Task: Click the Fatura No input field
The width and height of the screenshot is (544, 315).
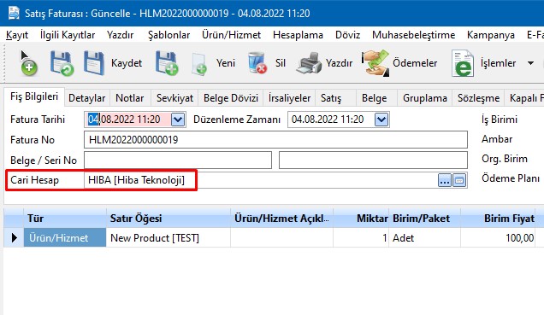Action: tap(275, 140)
